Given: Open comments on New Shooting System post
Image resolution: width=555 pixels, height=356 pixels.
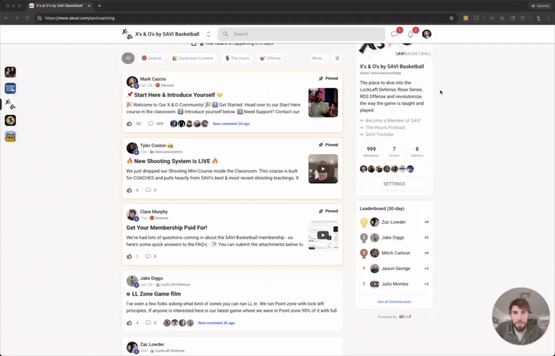Looking at the screenshot, I should pos(149,190).
